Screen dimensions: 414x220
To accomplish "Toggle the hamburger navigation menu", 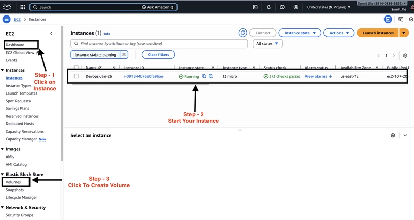I will click(7, 19).
